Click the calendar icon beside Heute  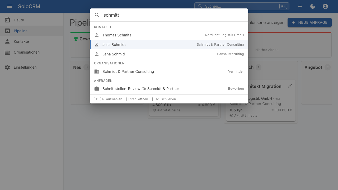7,20
